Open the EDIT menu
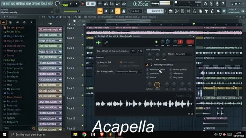The image size is (246, 138). point(8,3)
